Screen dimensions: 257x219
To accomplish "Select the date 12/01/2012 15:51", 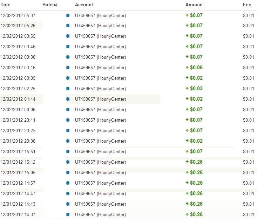I will [x=18, y=151].
